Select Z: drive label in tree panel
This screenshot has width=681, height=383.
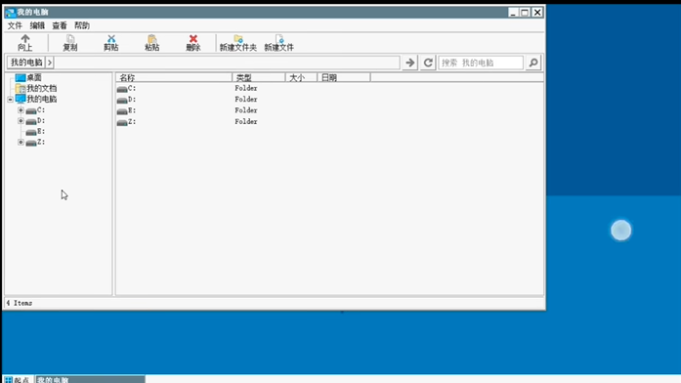click(x=41, y=142)
